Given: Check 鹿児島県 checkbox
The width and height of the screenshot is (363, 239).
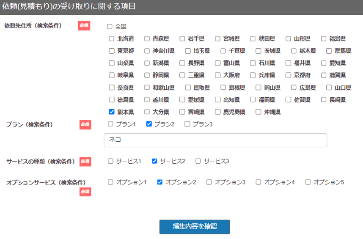Looking at the screenshot, I should pyautogui.click(x=217, y=112).
